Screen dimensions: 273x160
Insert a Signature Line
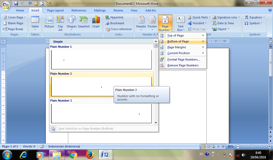pos(226,17)
